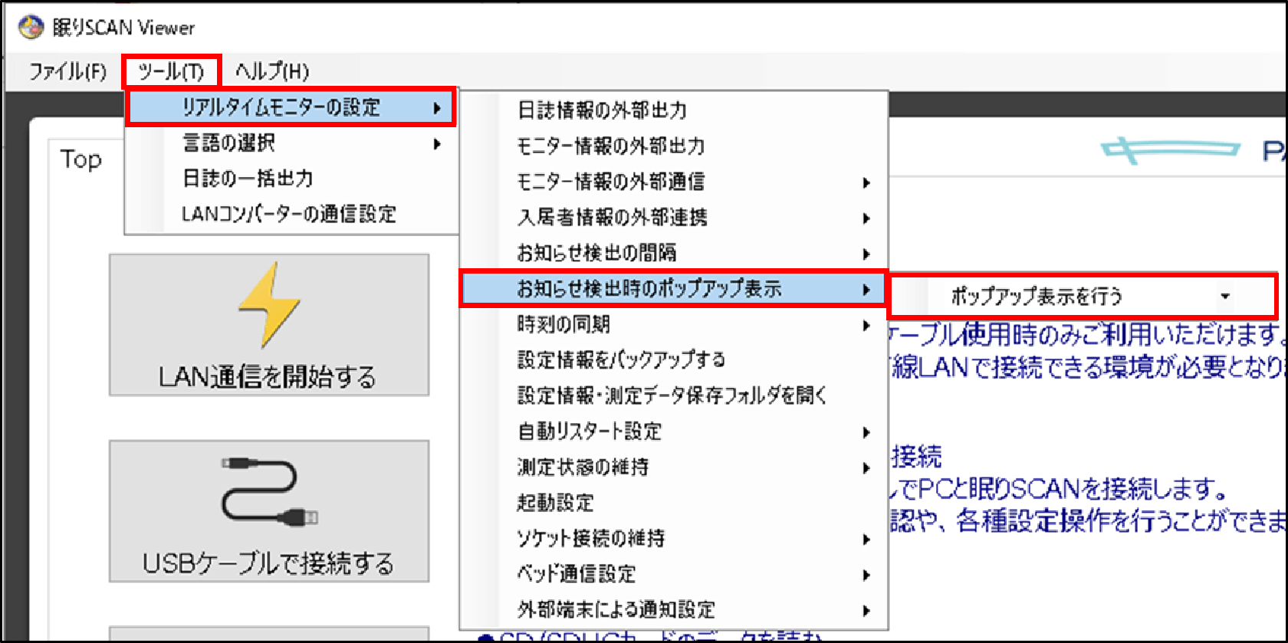
Task: Open 自動リスタート設定 submenu
Action: [x=673, y=431]
